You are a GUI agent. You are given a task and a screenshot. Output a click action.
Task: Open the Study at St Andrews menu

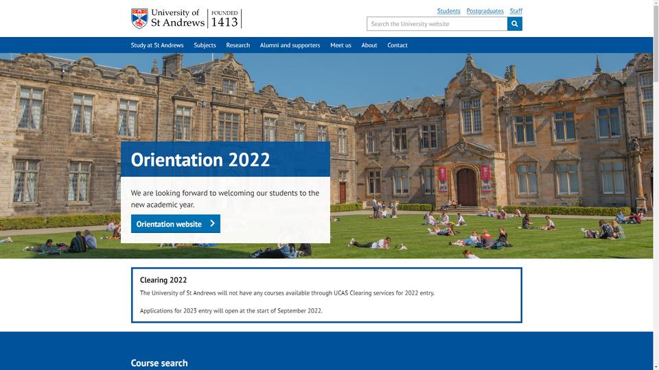tap(157, 45)
